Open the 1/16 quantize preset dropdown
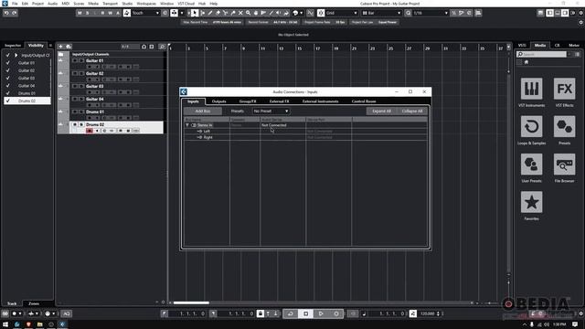 coord(431,13)
